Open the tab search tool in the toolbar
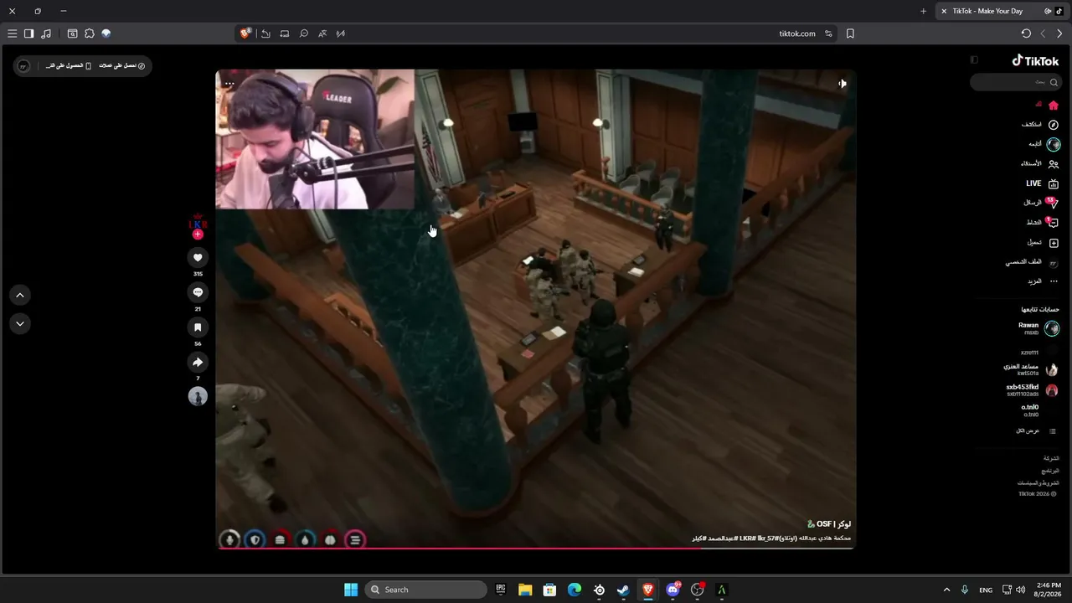Screen dimensions: 1072x603 coord(73,33)
